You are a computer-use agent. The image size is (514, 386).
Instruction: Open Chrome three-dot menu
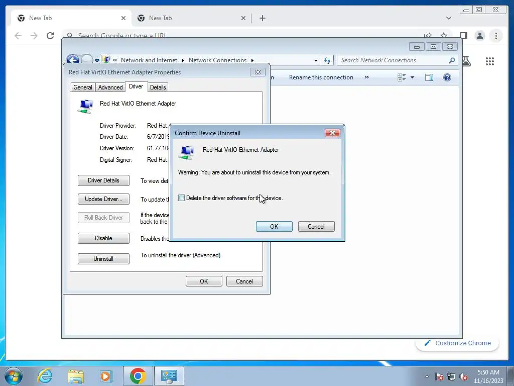coord(496,36)
